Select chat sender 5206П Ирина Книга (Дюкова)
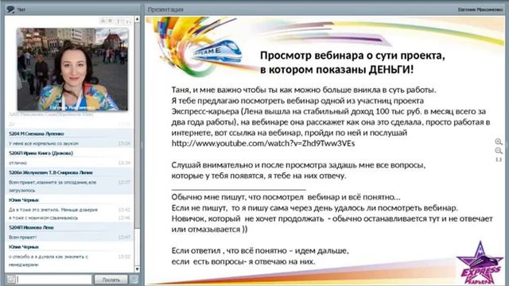The width and height of the screenshot is (509, 286). click(41, 153)
